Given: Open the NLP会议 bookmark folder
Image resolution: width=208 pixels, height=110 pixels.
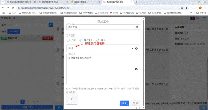Looking at the screenshot, I should tap(141, 13).
